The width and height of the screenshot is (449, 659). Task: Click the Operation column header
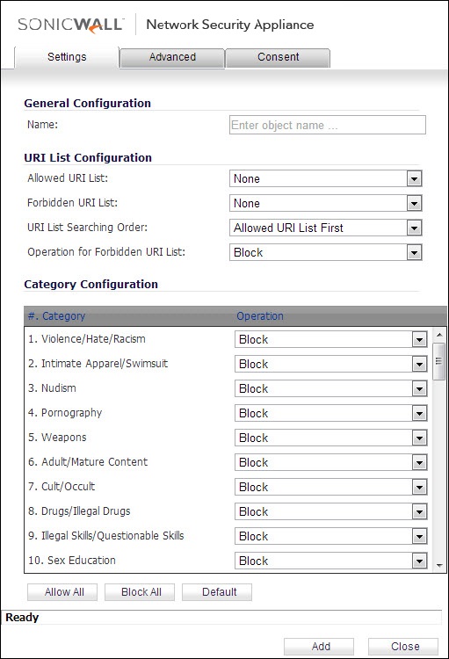coord(260,316)
